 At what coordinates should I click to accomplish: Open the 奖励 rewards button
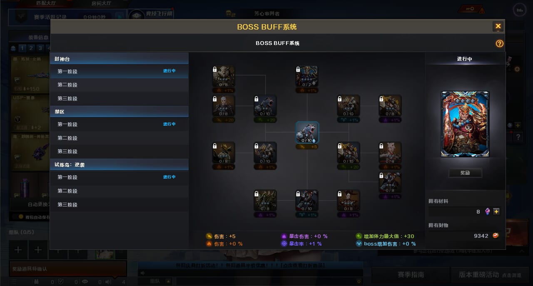pyautogui.click(x=465, y=173)
